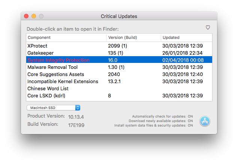The width and height of the screenshot is (238, 164).
Task: Click the Automatically check for updates status
Action: pos(162,116)
